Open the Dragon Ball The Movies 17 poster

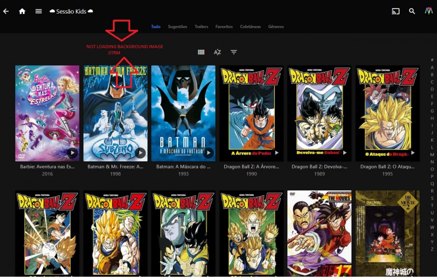tap(320, 233)
